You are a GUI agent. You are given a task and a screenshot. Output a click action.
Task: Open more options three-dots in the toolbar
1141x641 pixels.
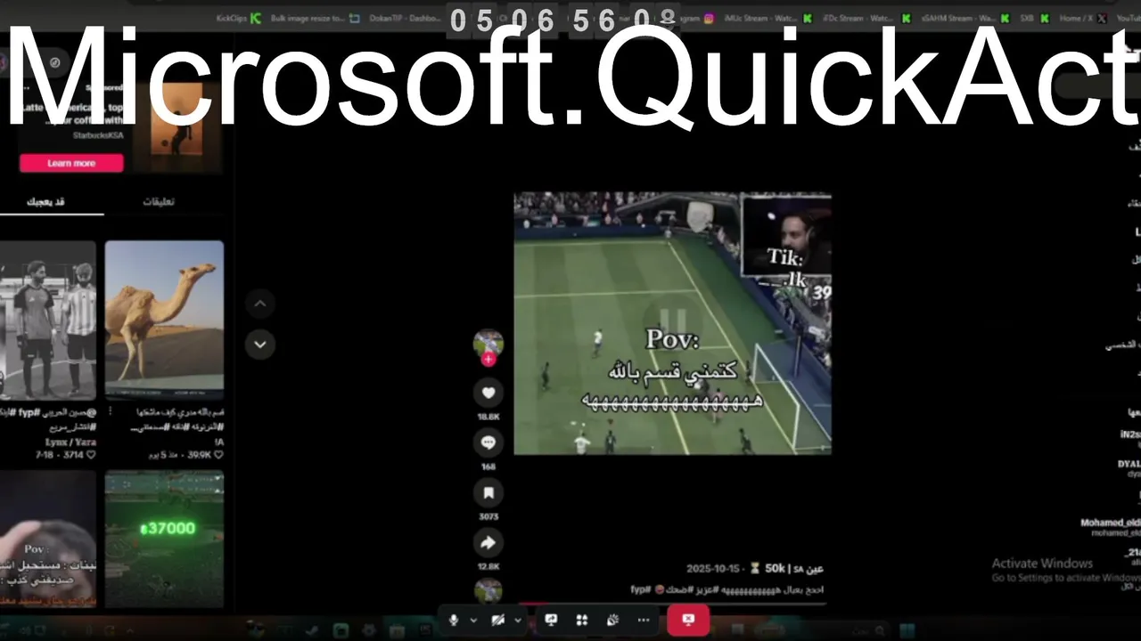[644, 620]
